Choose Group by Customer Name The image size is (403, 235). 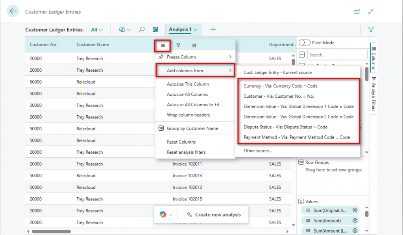pyautogui.click(x=192, y=129)
